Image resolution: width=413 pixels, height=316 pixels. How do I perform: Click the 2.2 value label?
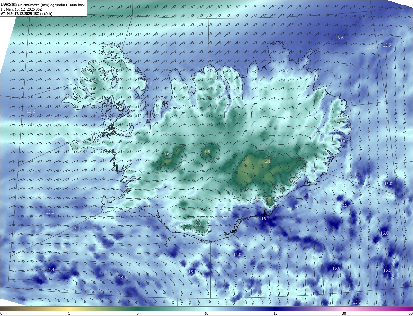tap(148, 84)
